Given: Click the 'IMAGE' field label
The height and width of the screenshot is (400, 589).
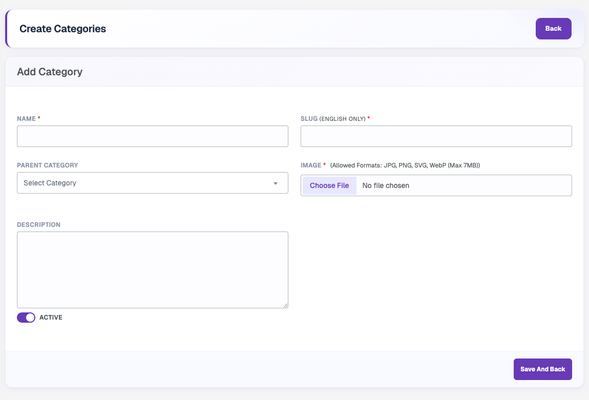Looking at the screenshot, I should click(311, 165).
